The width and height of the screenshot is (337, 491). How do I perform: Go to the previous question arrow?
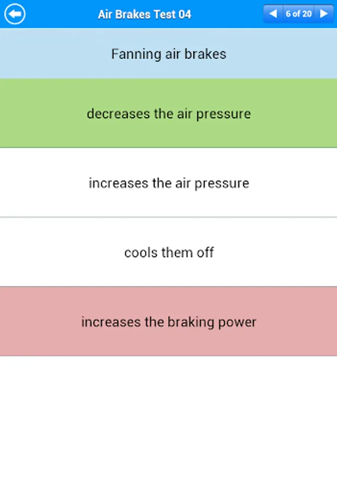point(273,14)
